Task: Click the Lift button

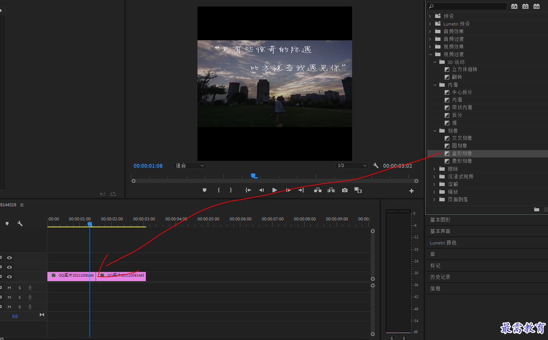Action: [318, 190]
